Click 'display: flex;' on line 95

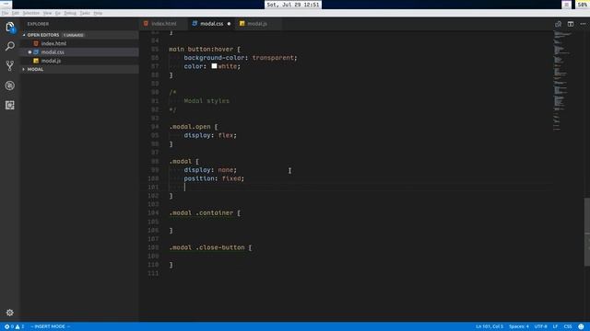210,135
